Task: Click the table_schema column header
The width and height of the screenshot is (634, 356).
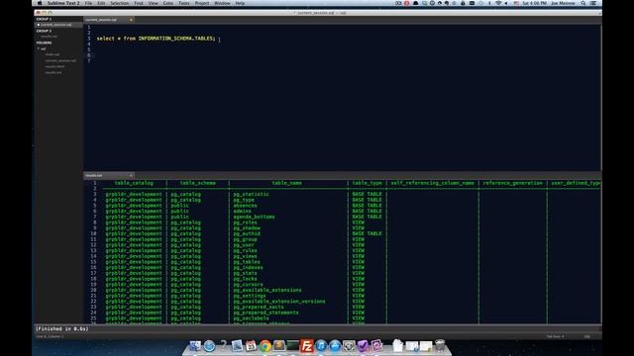Action: [198, 183]
